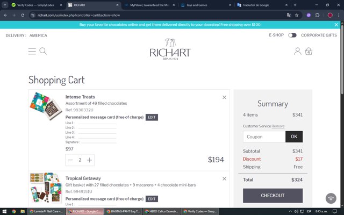The height and width of the screenshot is (215, 344).
Task: Focus the Coupon input field
Action: (264, 137)
